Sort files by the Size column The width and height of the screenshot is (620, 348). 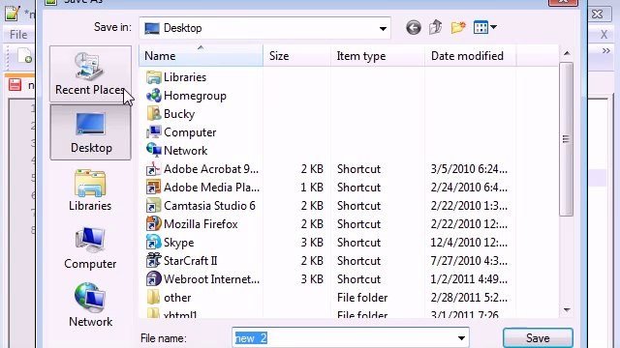point(296,56)
